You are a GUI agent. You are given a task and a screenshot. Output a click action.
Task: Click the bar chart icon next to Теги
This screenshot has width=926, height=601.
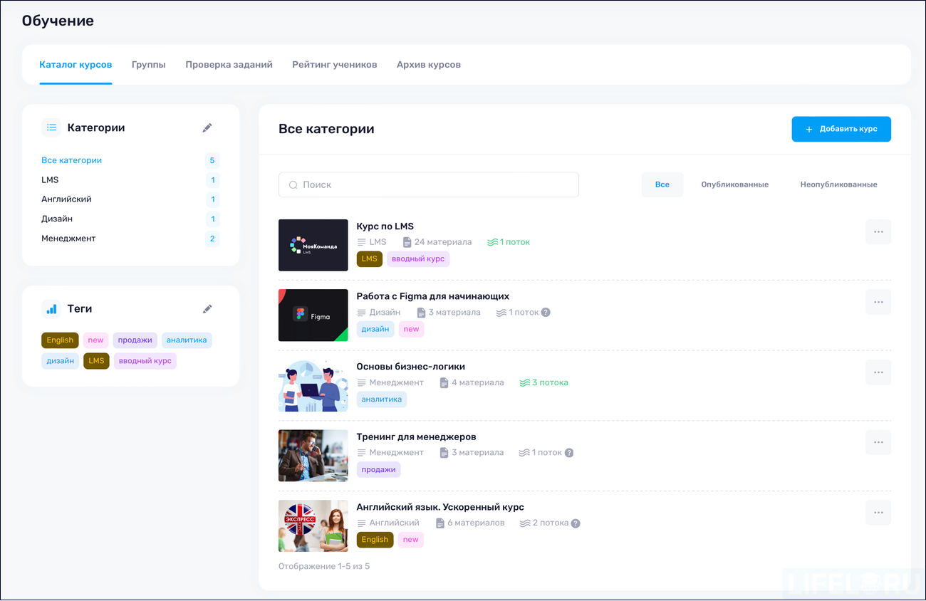point(51,308)
